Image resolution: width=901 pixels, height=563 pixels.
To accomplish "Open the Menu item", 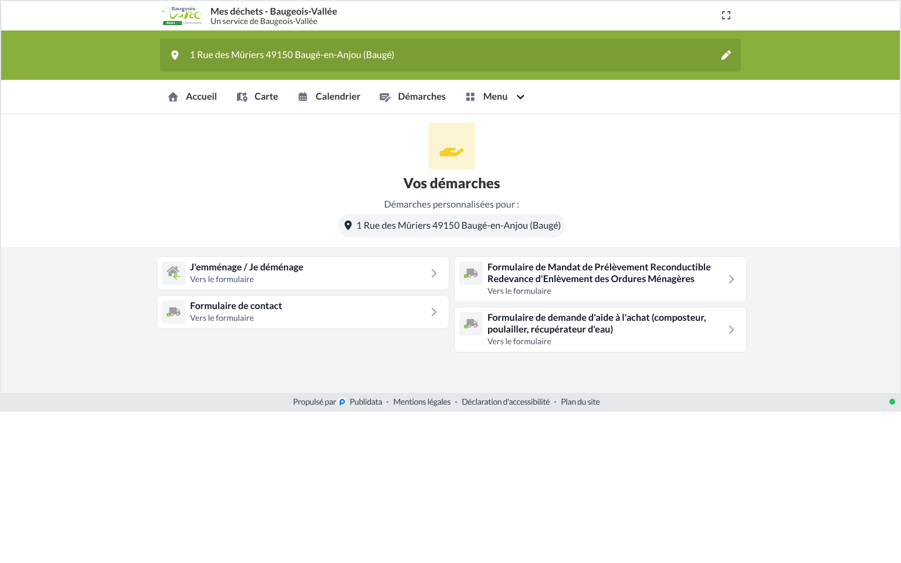I will coord(495,97).
